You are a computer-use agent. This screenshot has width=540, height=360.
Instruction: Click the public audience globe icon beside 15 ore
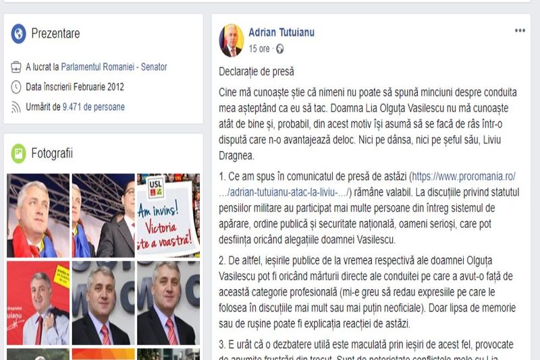[x=280, y=49]
